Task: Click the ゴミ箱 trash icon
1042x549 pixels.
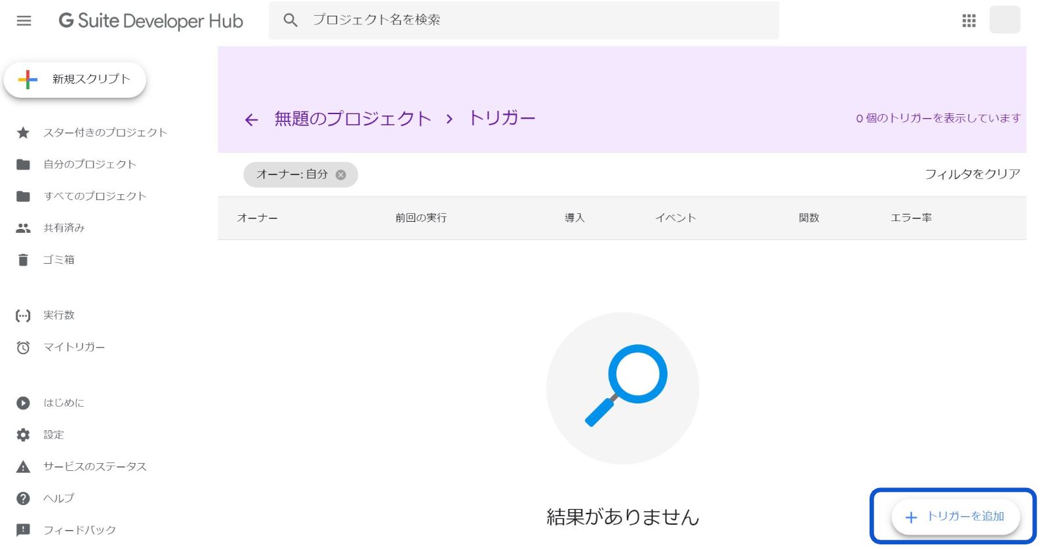Action: 23,260
